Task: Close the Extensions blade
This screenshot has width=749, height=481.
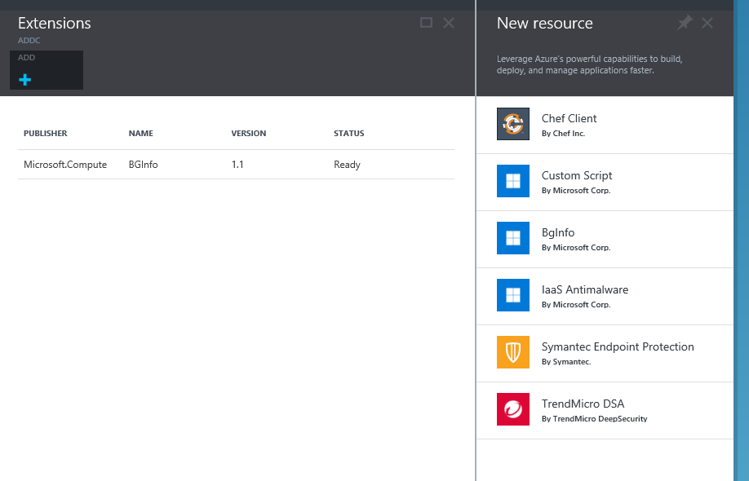Action: [x=449, y=23]
